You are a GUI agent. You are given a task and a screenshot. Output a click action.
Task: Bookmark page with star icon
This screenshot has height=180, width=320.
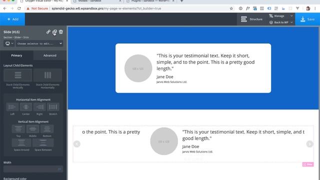231,8
